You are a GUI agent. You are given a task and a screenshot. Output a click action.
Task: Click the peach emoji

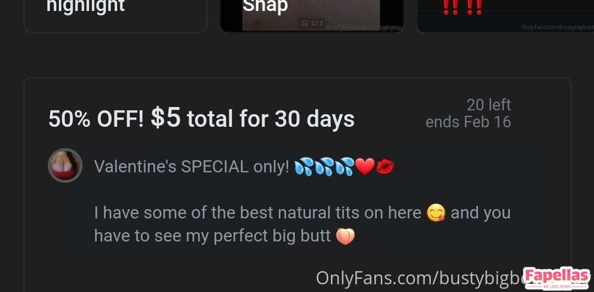(x=345, y=236)
